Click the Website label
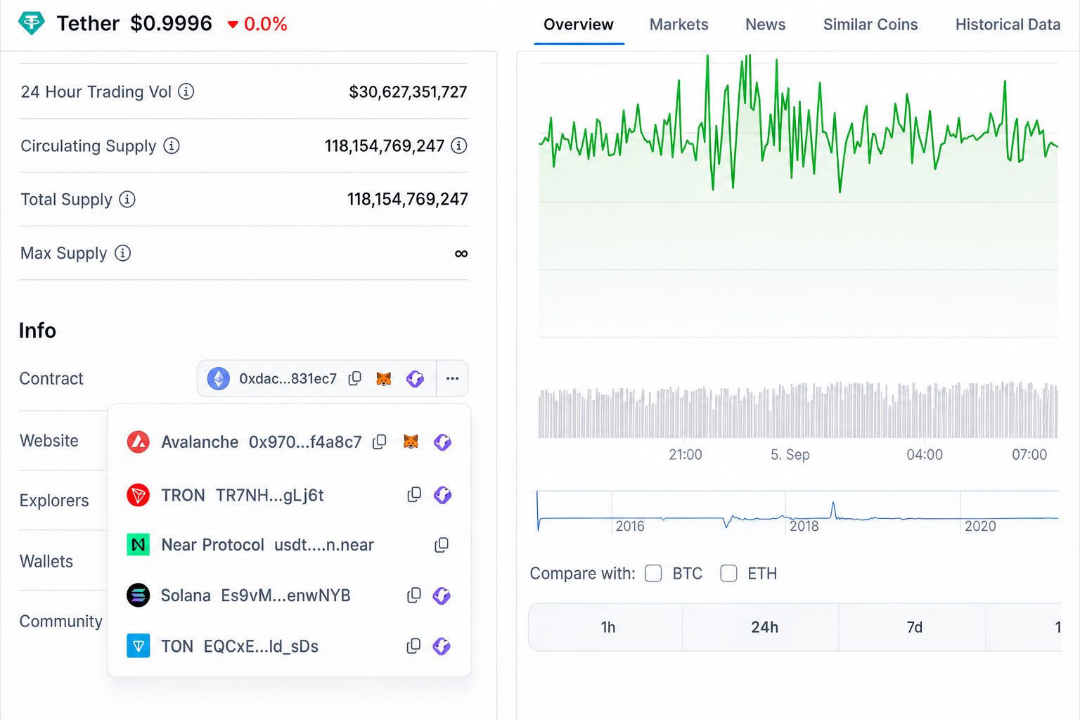The image size is (1080, 720). pyautogui.click(x=49, y=441)
